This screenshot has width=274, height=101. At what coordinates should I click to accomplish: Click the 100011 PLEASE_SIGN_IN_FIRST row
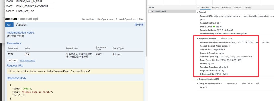(30, 2)
